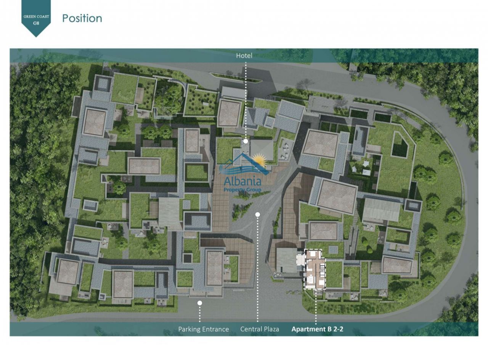Click the large tree in the top courtyard
This screenshot has width=488, height=345.
(x=168, y=99)
